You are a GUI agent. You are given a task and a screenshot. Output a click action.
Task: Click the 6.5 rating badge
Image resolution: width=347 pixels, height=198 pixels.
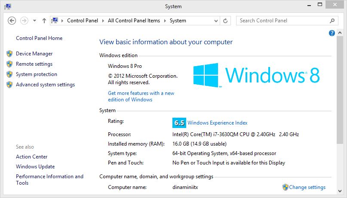(x=179, y=123)
